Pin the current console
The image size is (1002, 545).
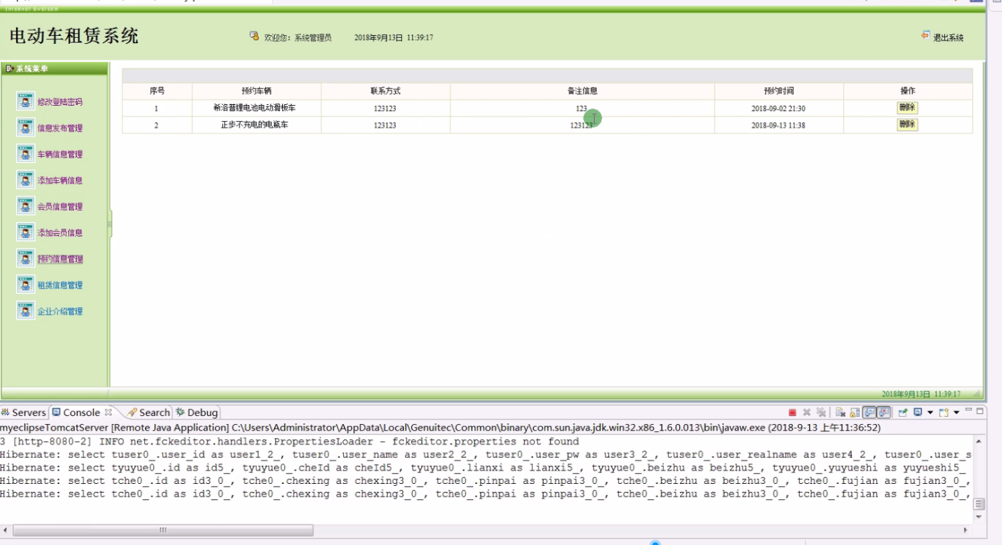click(903, 413)
